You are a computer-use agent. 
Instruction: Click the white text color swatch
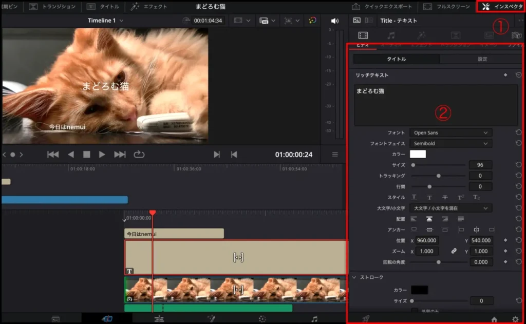pos(419,154)
